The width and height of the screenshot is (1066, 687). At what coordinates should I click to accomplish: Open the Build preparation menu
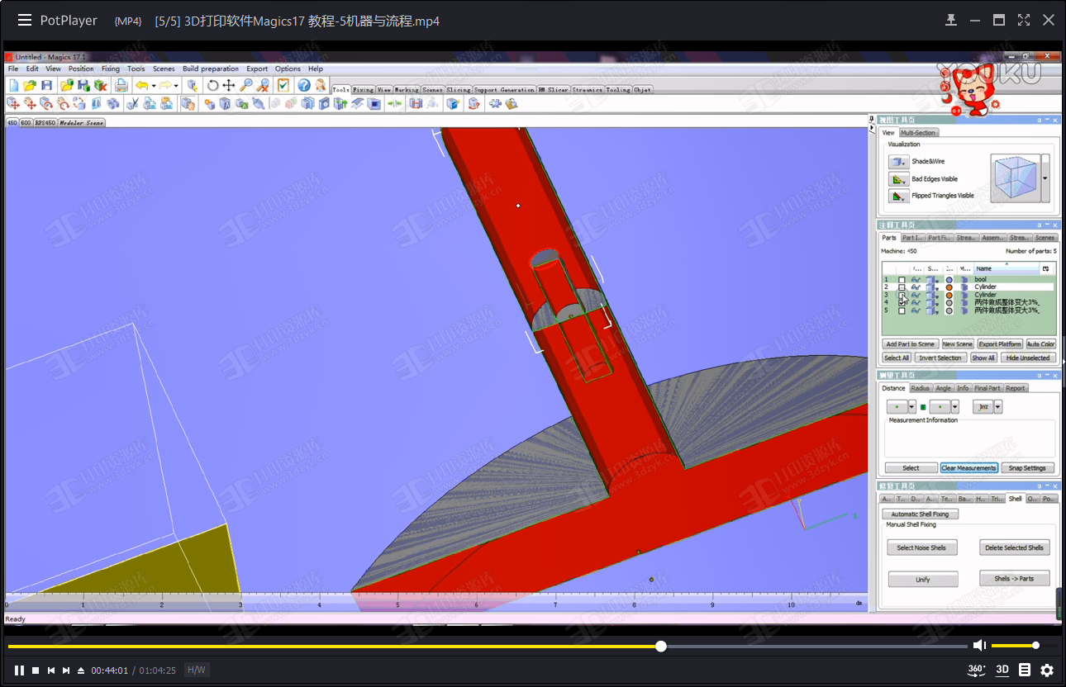coord(211,69)
